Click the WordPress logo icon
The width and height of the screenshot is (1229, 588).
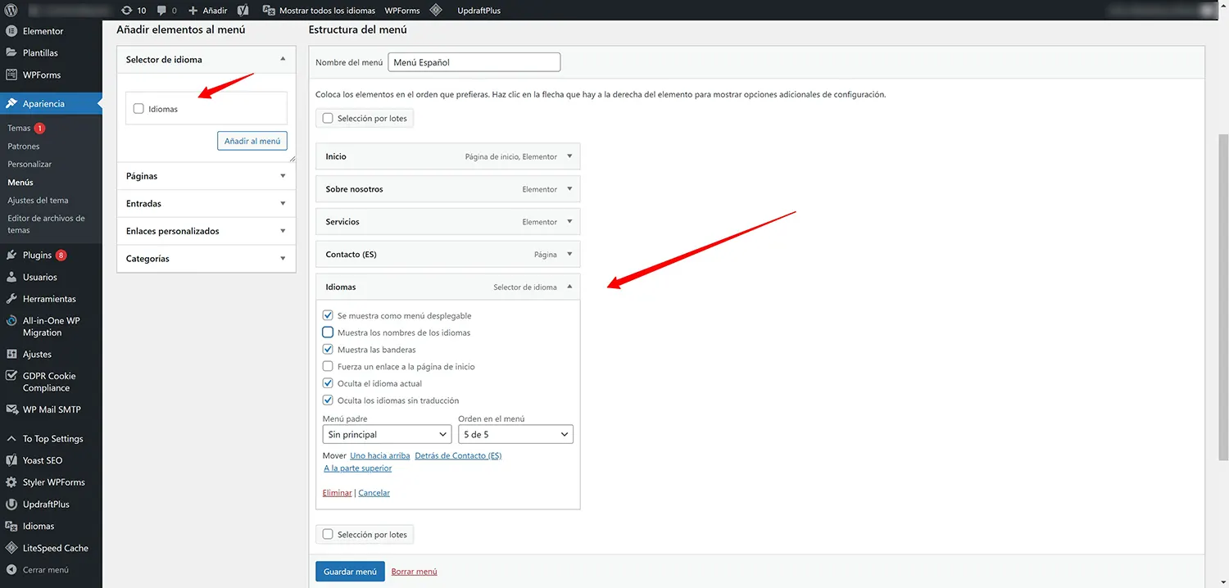[x=11, y=11]
